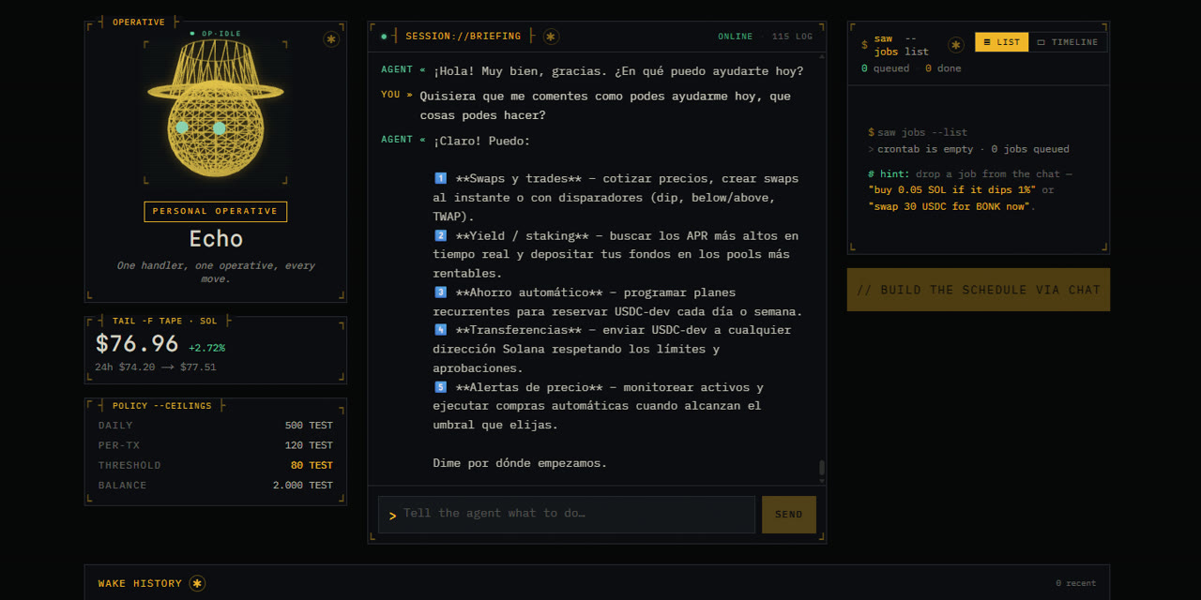
Task: Click the ONLINE status text
Action: [736, 37]
